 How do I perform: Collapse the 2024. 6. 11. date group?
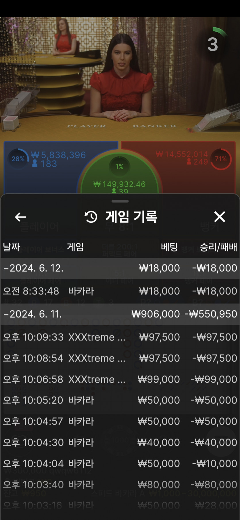(120, 314)
